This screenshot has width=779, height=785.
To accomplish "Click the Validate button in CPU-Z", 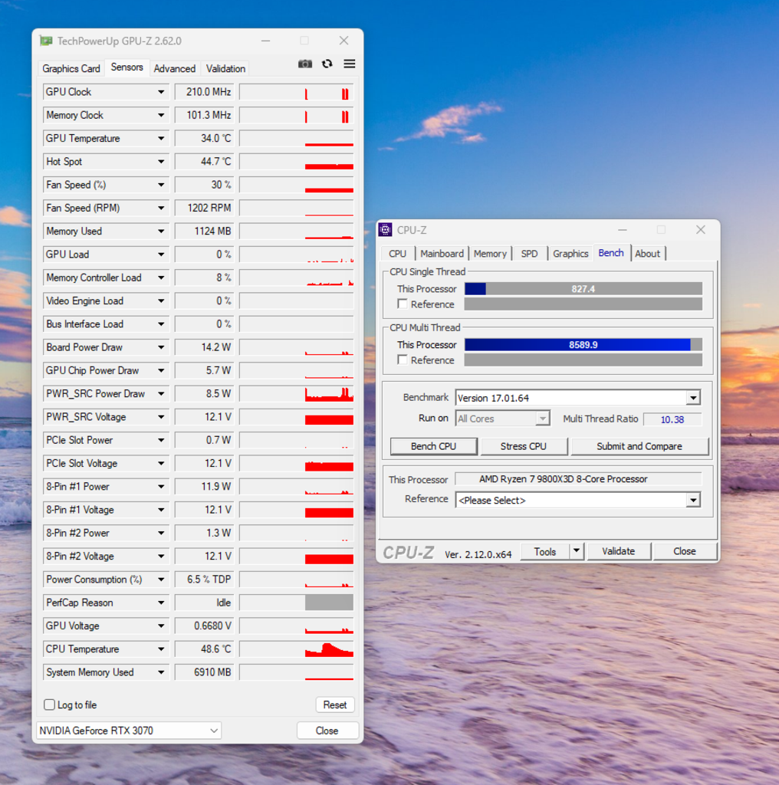I will (618, 551).
